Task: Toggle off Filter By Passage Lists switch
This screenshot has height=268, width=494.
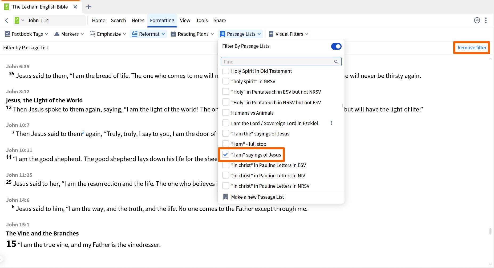Action: 336,46
